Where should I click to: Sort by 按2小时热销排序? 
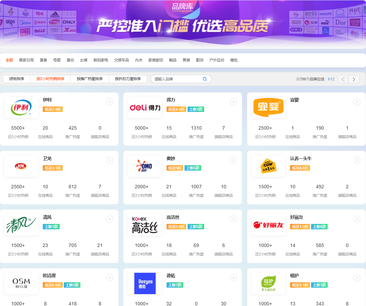(x=50, y=79)
